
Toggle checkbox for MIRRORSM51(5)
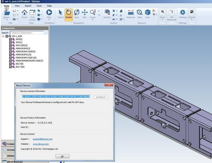[10, 55]
